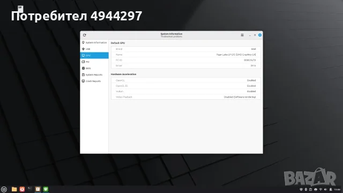The width and height of the screenshot is (343, 193).
Task: Launch the Files folder icon in panel
Action: (x=14, y=189)
